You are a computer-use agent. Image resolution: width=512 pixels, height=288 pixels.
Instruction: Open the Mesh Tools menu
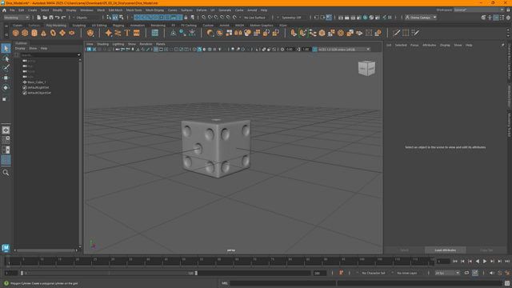134,10
